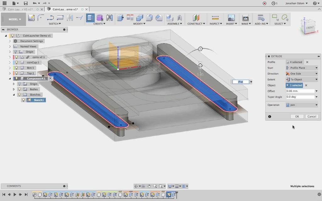Expand the Document Settings tree node
The image size is (322, 201).
10,41
